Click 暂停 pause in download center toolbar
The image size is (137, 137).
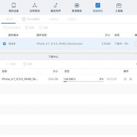(x=11, y=64)
